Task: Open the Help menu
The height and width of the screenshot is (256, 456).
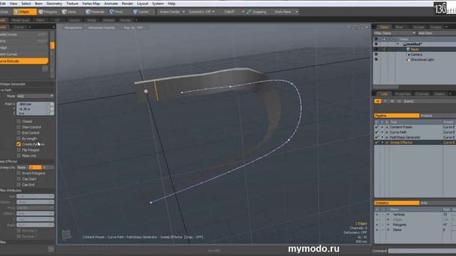Action: coord(172,4)
